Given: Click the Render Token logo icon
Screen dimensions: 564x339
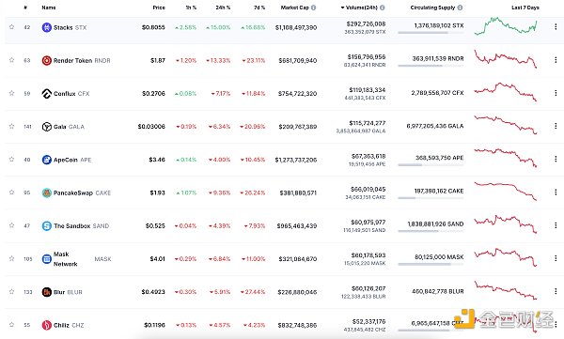Looking at the screenshot, I should (47, 60).
